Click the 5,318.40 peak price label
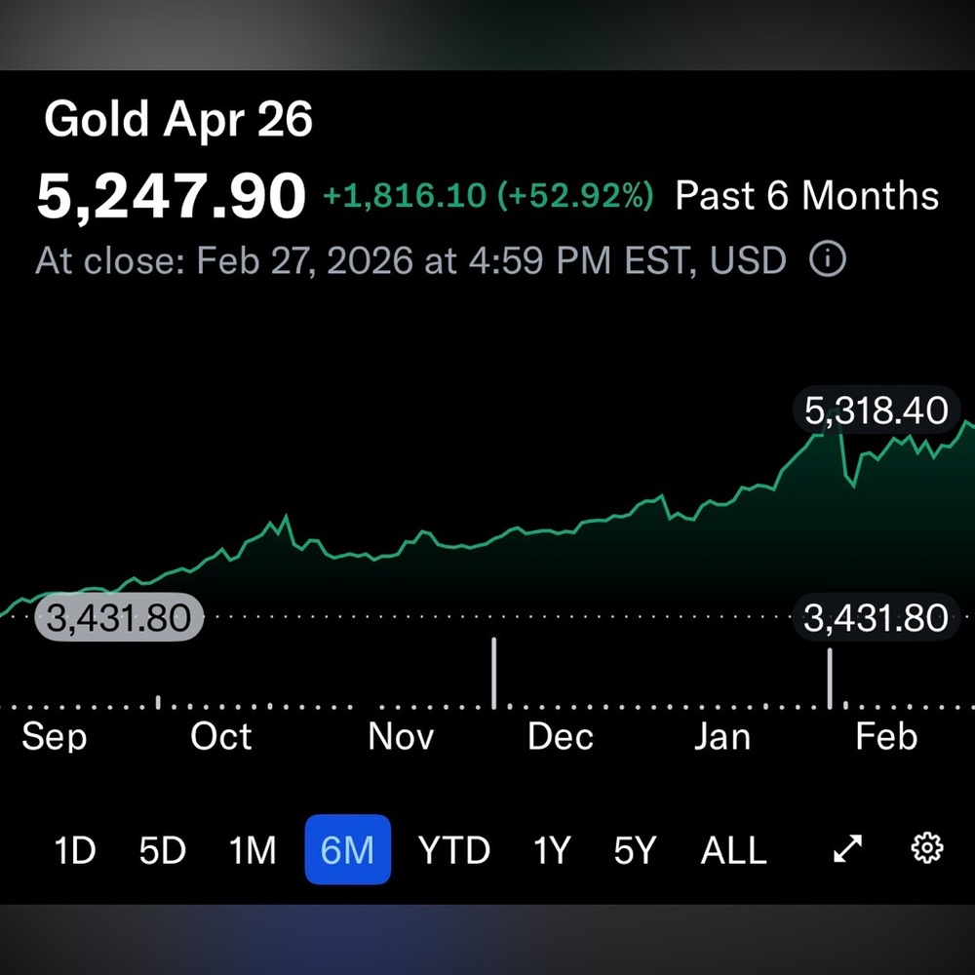Screen dimensions: 975x975 coord(876,411)
